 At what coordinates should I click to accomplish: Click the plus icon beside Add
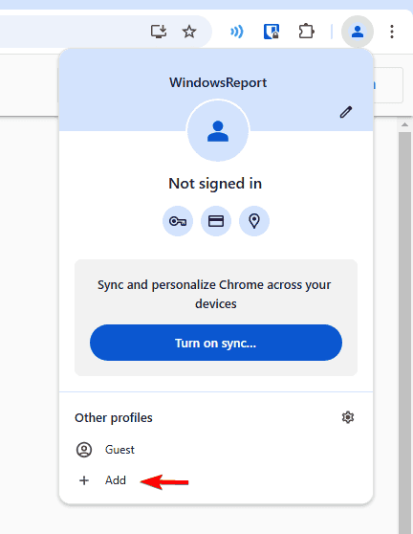pos(84,480)
